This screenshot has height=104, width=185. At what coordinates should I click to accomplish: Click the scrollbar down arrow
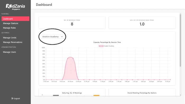(x=180, y=95)
